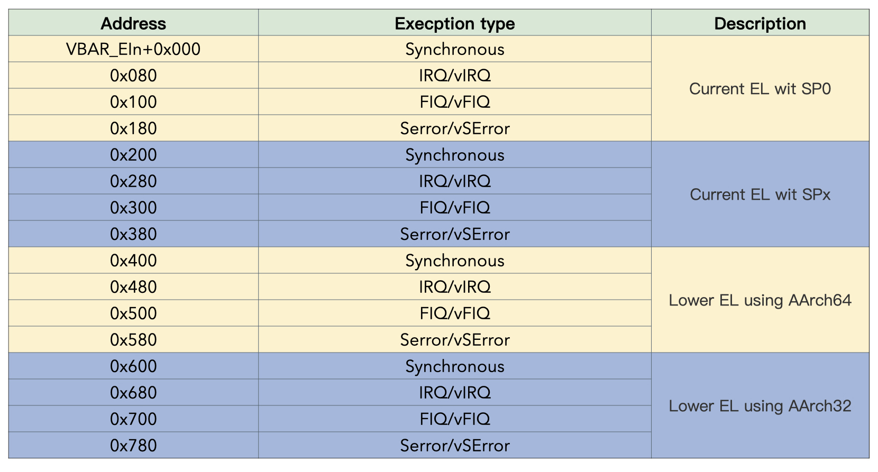Click the 0x180 address cell
The height and width of the screenshot is (472, 878).
[x=133, y=128]
